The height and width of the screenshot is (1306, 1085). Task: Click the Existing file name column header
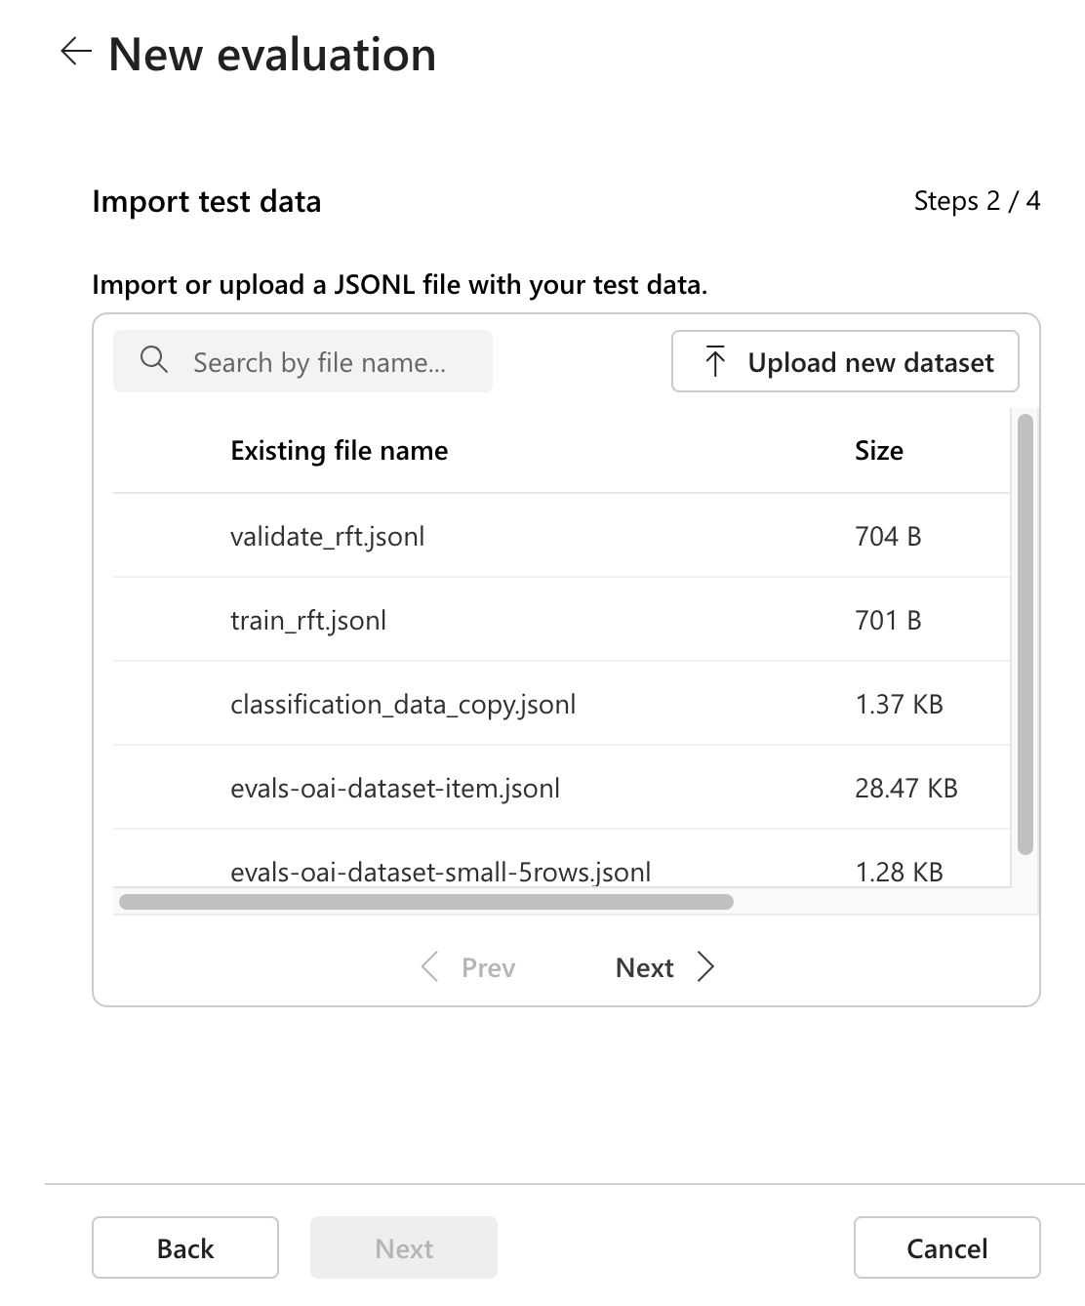click(339, 450)
